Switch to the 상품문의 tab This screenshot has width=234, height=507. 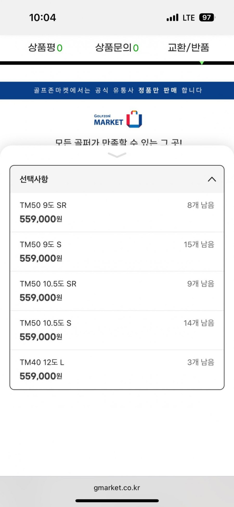[x=117, y=48]
